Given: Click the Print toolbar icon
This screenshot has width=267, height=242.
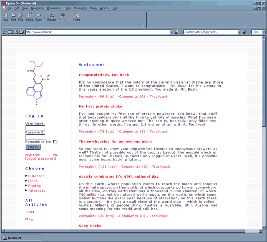Looking at the screenshot, I should click(x=13, y=15).
